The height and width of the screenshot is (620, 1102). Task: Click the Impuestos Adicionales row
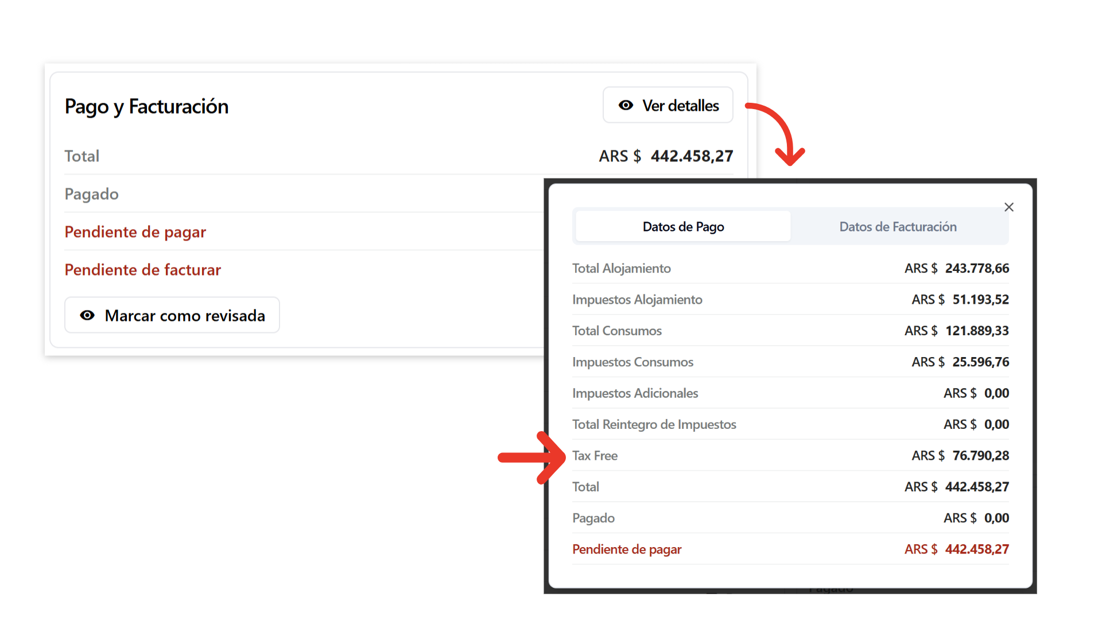tap(635, 393)
